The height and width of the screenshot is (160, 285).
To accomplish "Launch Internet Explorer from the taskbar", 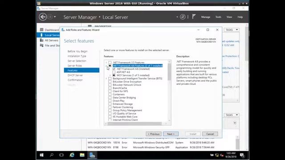I will click(x=72, y=155).
